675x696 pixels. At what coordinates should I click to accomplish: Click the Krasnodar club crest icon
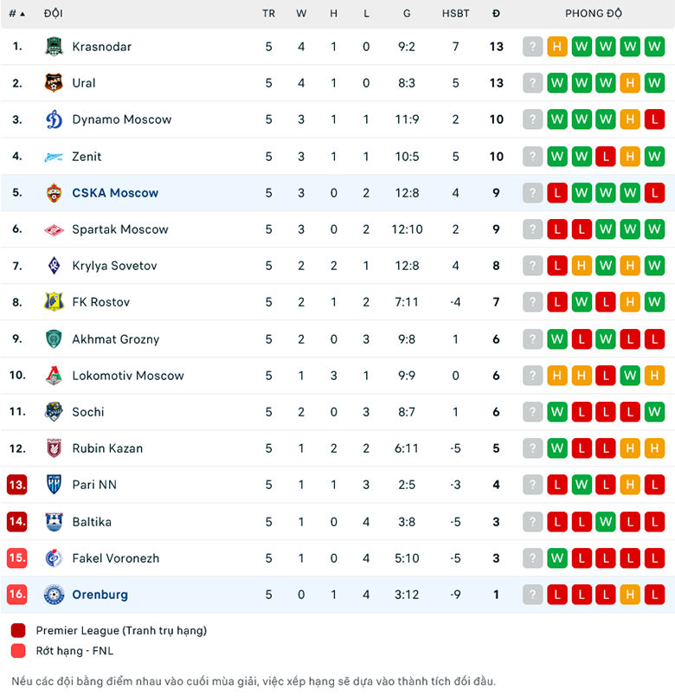(x=54, y=47)
